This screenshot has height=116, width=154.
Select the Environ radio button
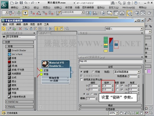(x=93, y=72)
